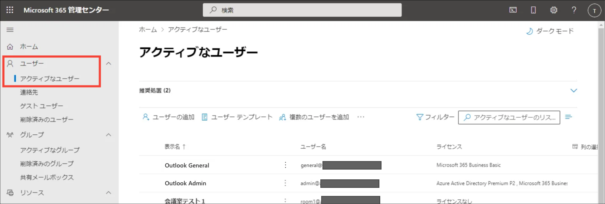Open the app launcher waffle icon

coord(10,10)
